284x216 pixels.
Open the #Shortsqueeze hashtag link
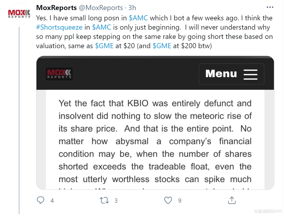coord(59,27)
